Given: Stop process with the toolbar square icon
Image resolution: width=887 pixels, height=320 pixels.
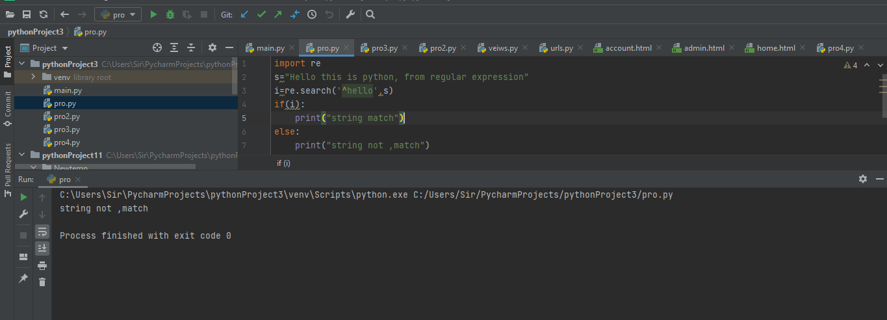Looking at the screenshot, I should 204,14.
